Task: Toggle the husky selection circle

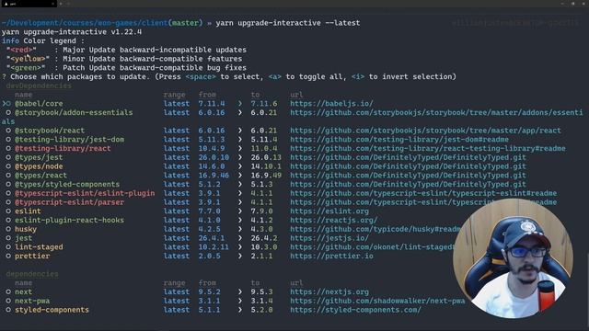Action: pos(8,229)
